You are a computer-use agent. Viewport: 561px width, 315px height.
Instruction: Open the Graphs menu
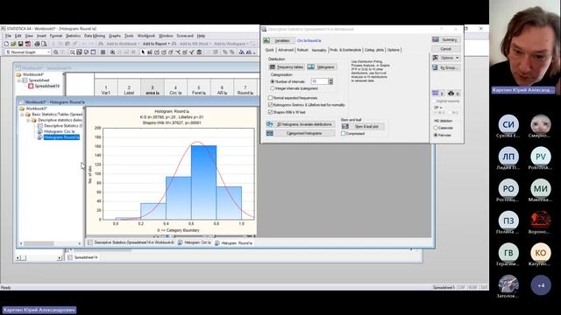(115, 36)
